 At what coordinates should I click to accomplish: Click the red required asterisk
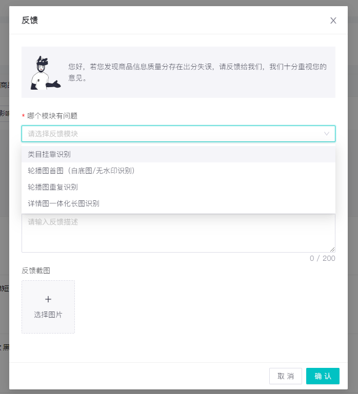click(x=23, y=116)
